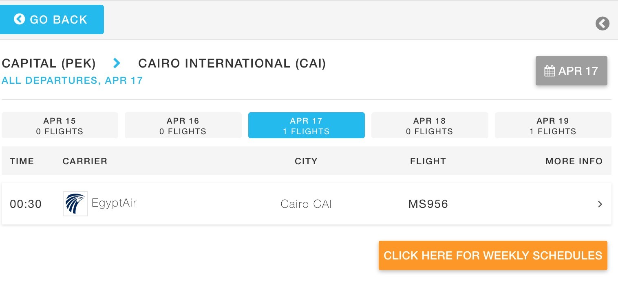The height and width of the screenshot is (292, 618).
Task: Select the active APR 17 tab
Action: click(x=307, y=126)
